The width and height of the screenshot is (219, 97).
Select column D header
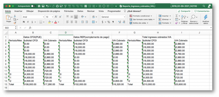pyautogui.click(x=66, y=33)
